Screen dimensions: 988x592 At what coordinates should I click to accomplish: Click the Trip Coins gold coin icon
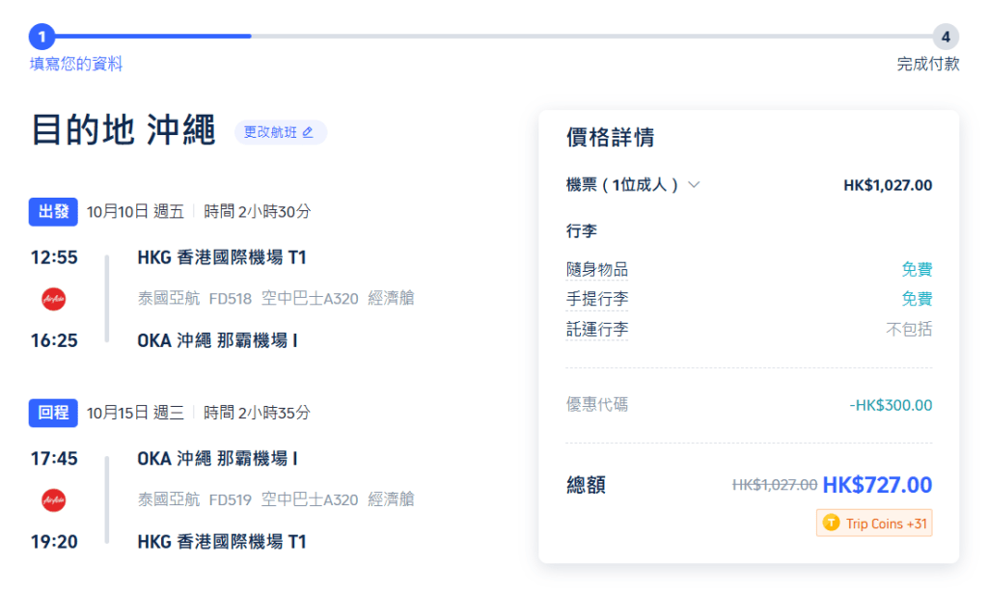[831, 524]
